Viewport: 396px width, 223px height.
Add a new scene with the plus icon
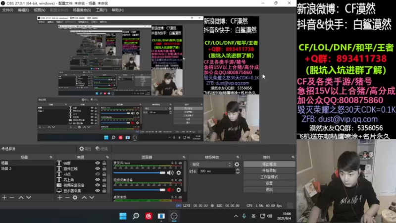pyautogui.click(x=4, y=197)
